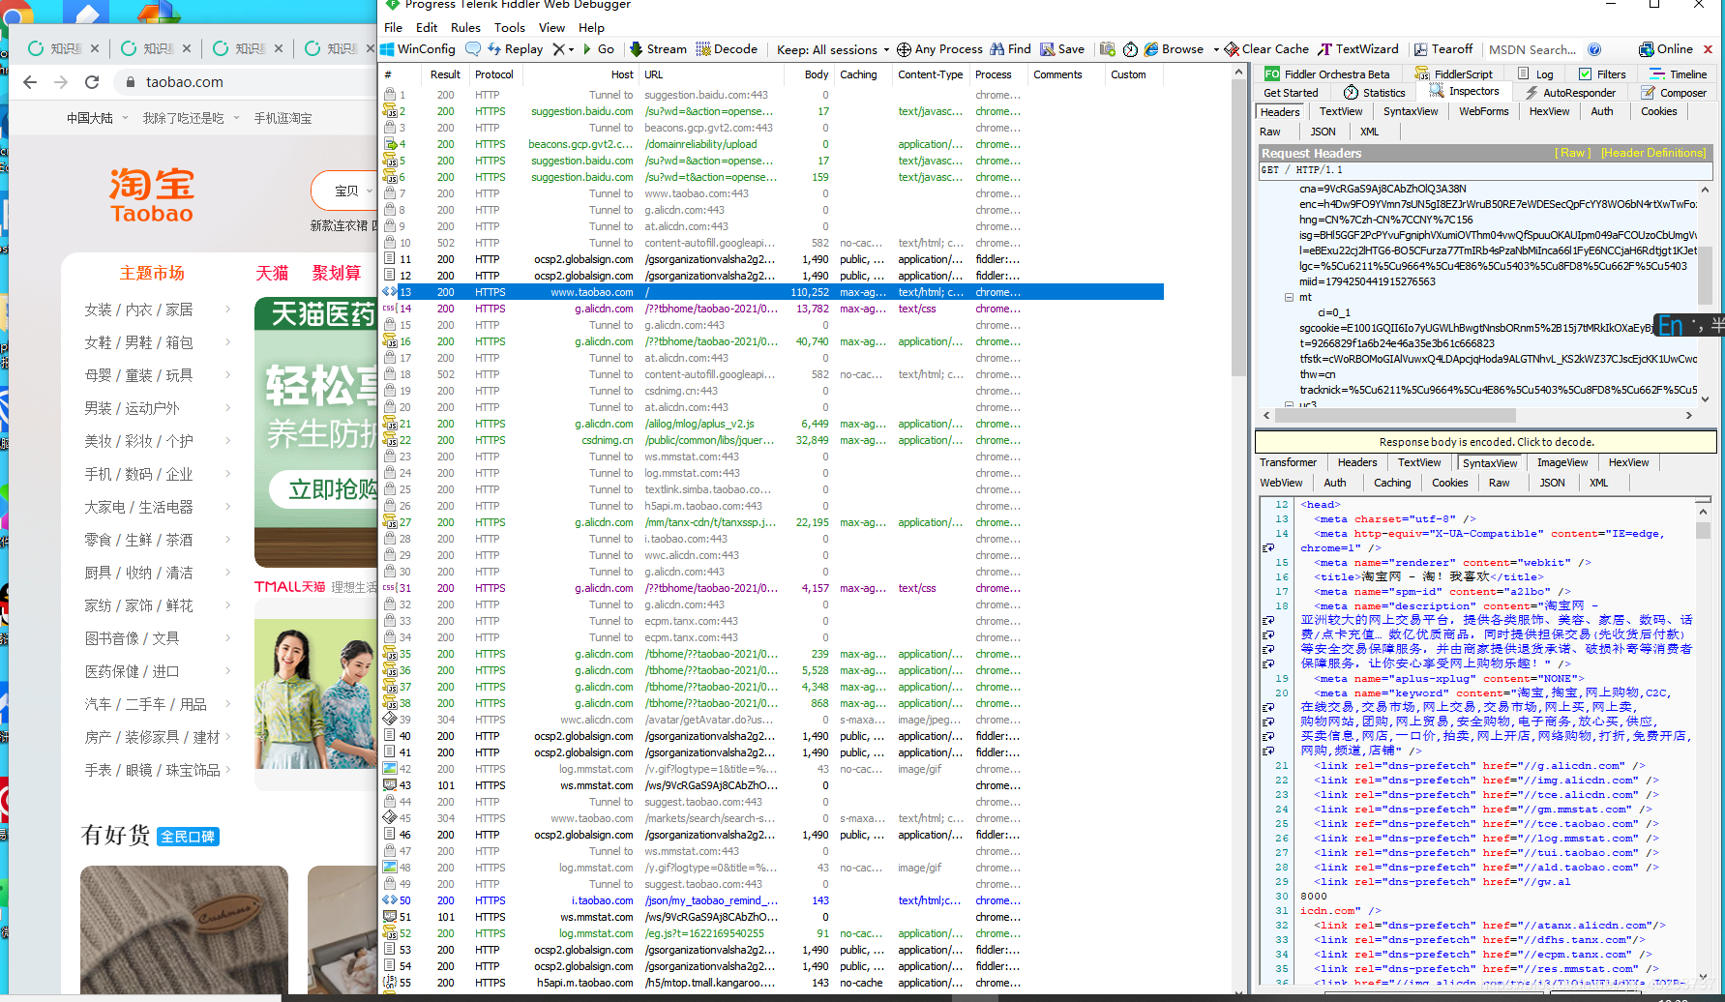The width and height of the screenshot is (1725, 1002).
Task: Click the camera screenshot icon
Action: [x=1108, y=49]
